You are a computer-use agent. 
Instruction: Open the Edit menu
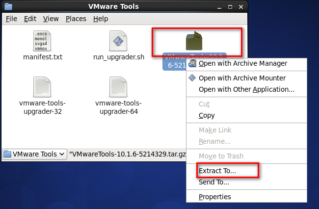click(30, 19)
